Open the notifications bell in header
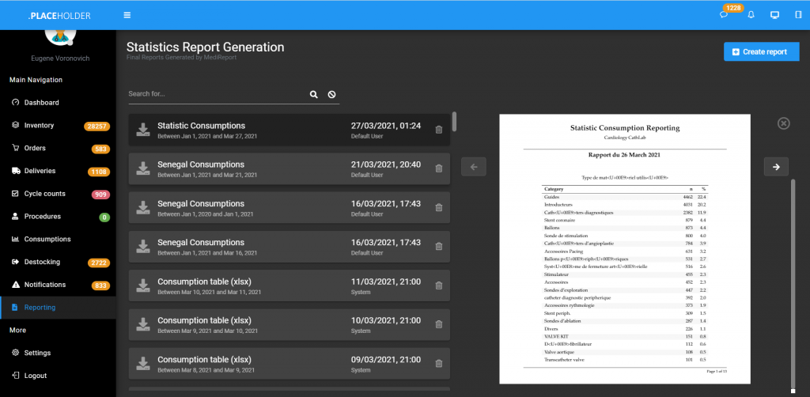This screenshot has width=810, height=397. (x=751, y=15)
